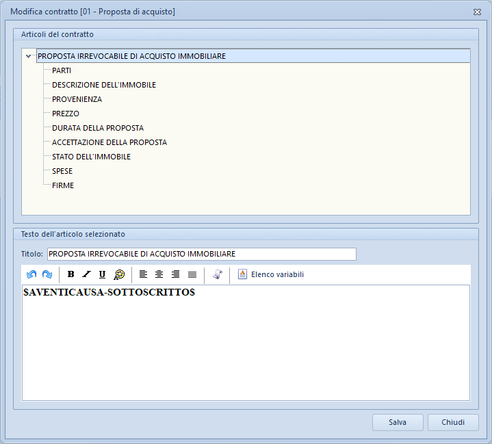This screenshot has width=492, height=444.
Task: Align text to the right
Action: tap(175, 274)
